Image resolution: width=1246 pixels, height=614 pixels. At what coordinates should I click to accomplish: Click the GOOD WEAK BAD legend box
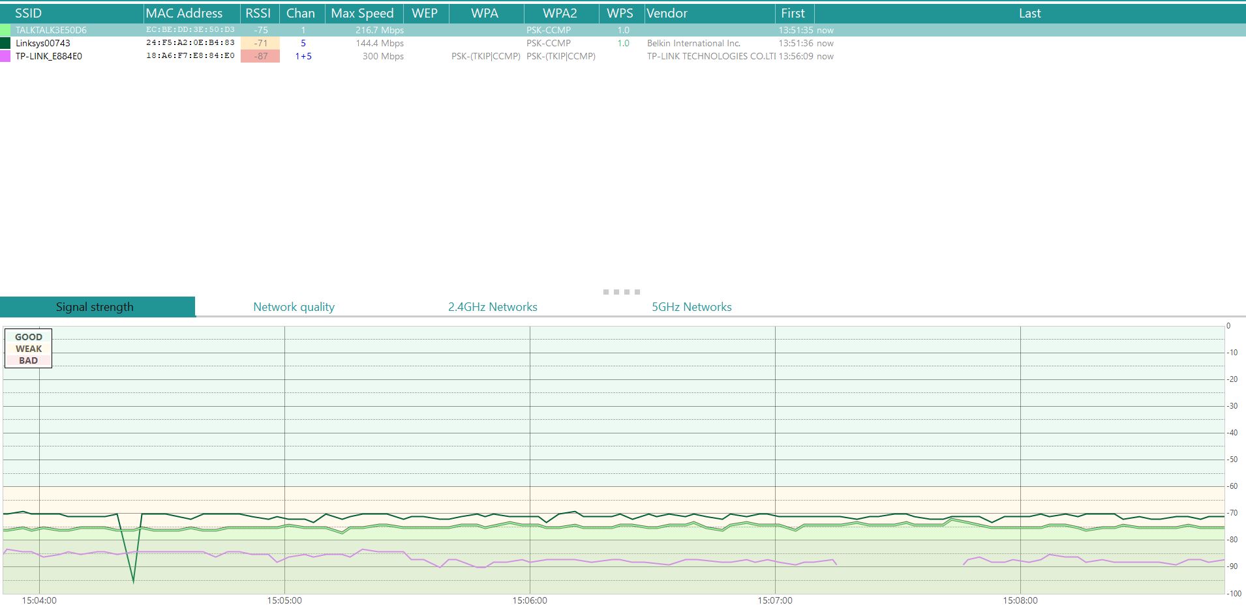(29, 349)
